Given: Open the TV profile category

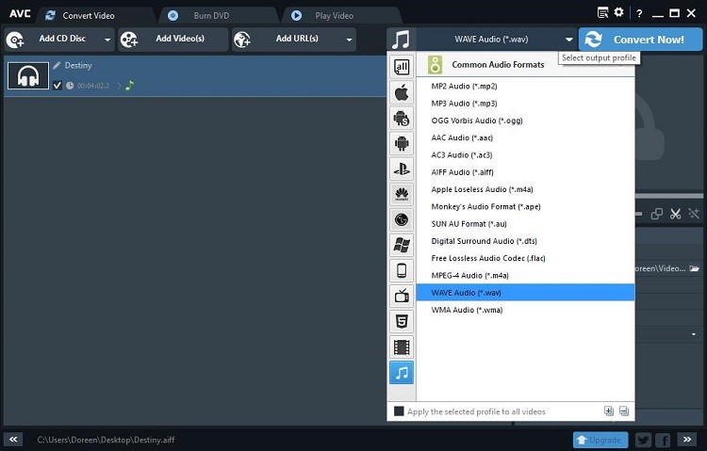Looking at the screenshot, I should pyautogui.click(x=402, y=296).
